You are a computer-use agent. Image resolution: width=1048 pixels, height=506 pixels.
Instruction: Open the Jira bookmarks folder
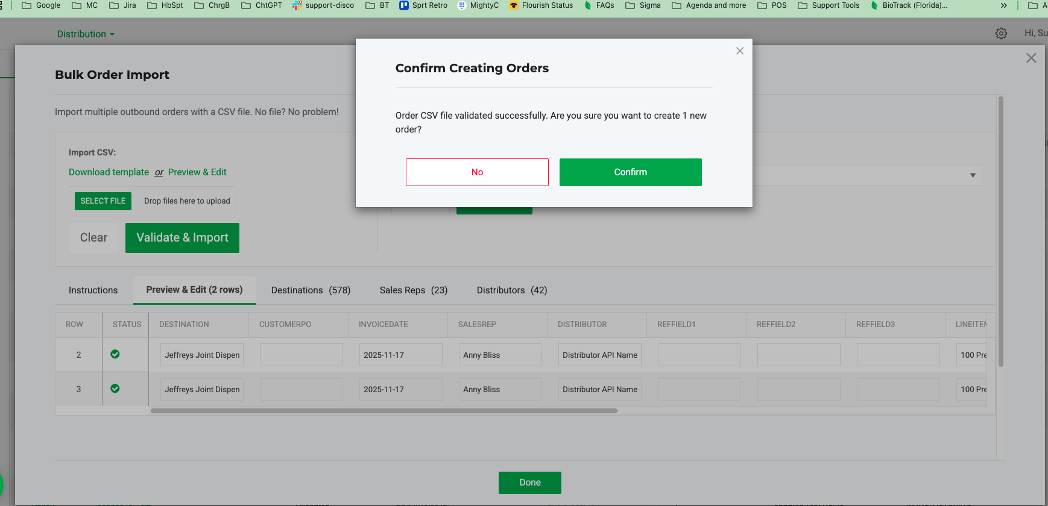[122, 5]
